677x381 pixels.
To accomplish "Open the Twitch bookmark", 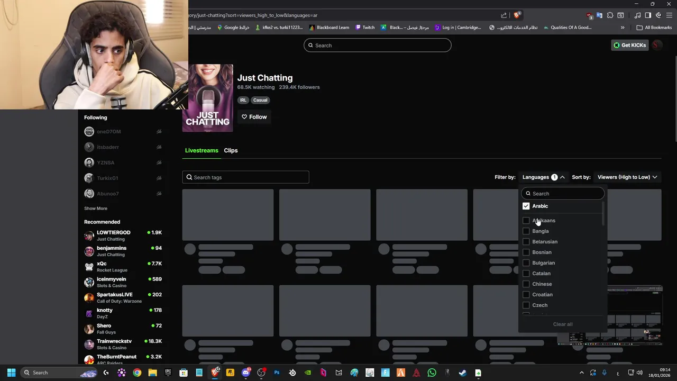I will (365, 28).
